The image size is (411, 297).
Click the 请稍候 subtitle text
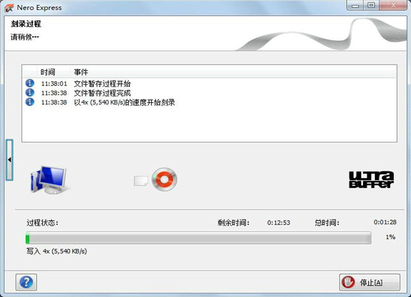(25, 37)
